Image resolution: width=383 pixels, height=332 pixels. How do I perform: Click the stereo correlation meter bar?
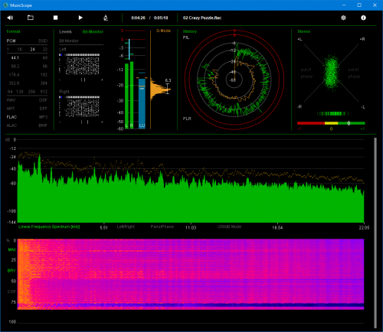click(331, 123)
